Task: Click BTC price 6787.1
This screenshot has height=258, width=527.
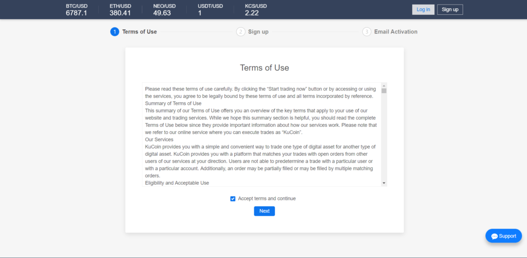Action: pyautogui.click(x=77, y=13)
